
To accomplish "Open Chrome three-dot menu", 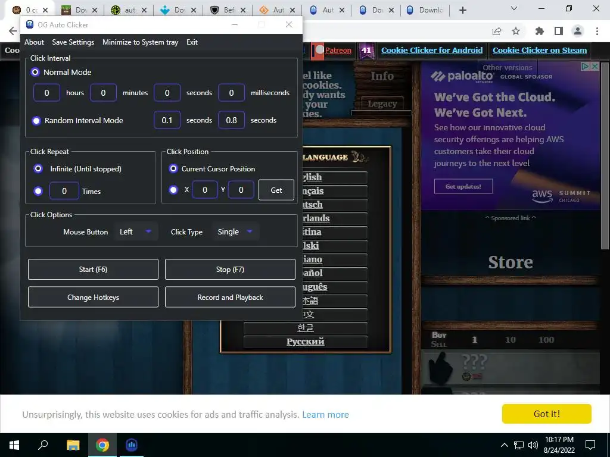I will click(x=597, y=31).
